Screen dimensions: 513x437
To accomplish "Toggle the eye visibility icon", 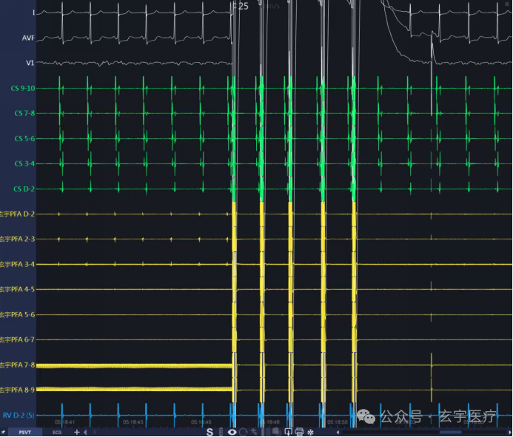I will pyautogui.click(x=232, y=432).
